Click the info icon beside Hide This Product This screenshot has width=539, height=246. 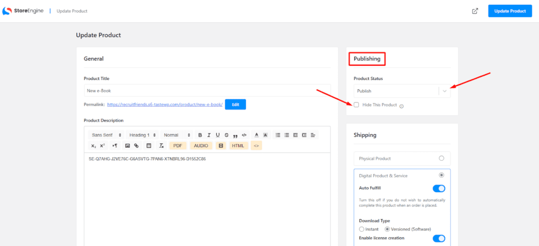click(x=402, y=106)
